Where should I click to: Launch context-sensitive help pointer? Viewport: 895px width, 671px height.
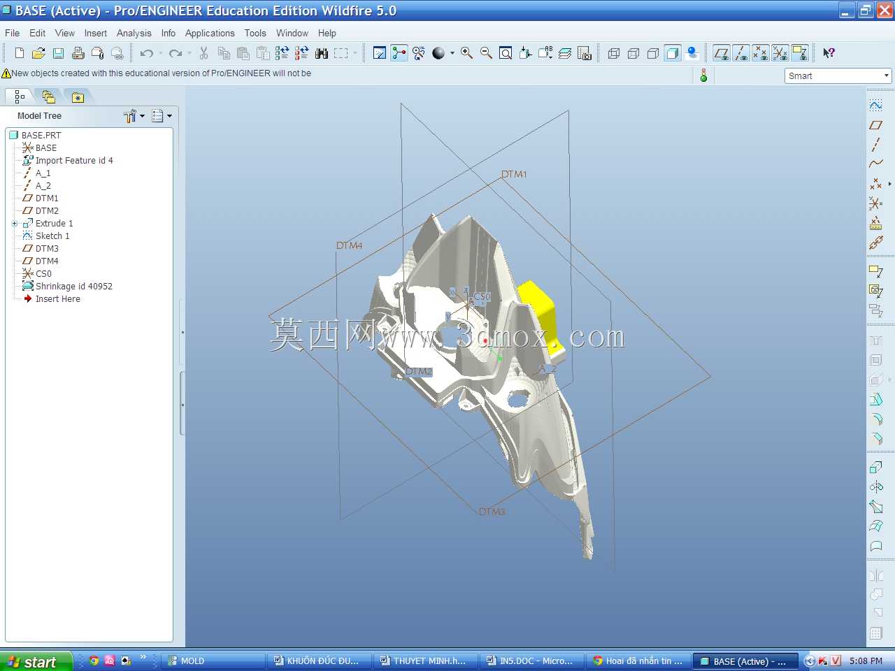[x=829, y=53]
